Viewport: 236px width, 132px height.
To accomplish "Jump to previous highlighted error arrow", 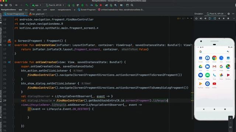I will click(188, 18).
